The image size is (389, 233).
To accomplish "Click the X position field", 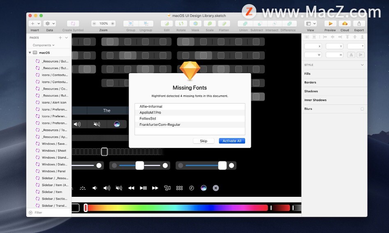I will 313,46.
